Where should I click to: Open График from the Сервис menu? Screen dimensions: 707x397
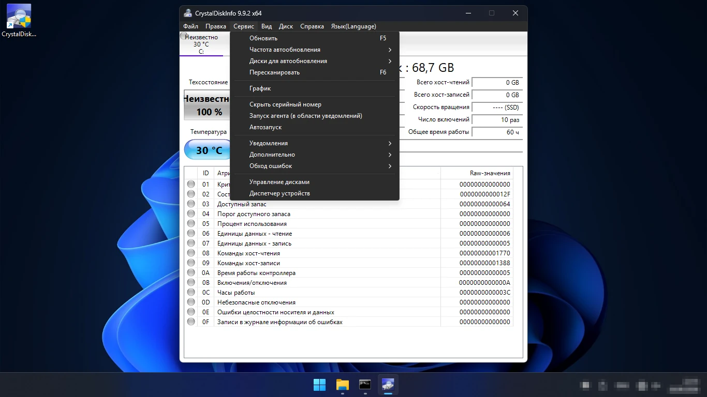pyautogui.click(x=314, y=88)
